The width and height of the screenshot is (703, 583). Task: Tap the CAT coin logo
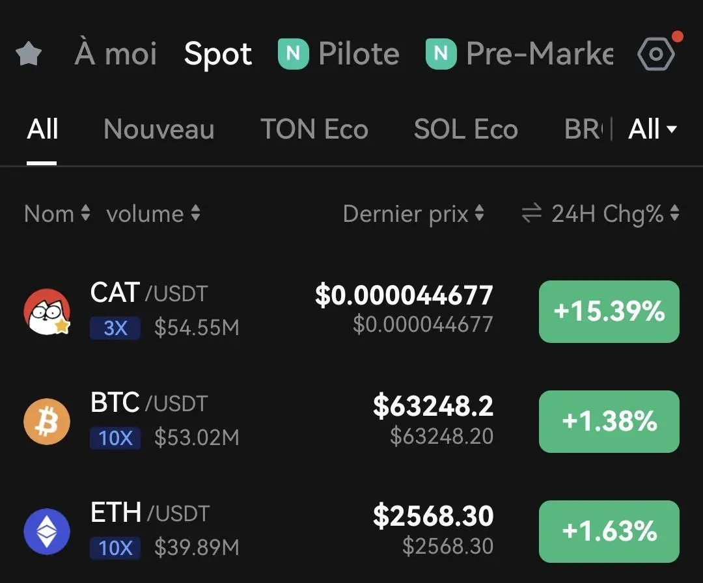click(x=47, y=312)
